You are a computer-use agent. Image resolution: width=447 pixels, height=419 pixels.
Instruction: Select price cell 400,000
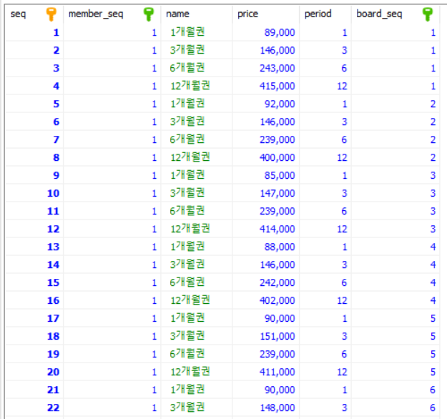(265, 157)
